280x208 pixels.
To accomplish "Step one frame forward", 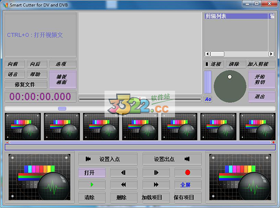I will 156,173.
